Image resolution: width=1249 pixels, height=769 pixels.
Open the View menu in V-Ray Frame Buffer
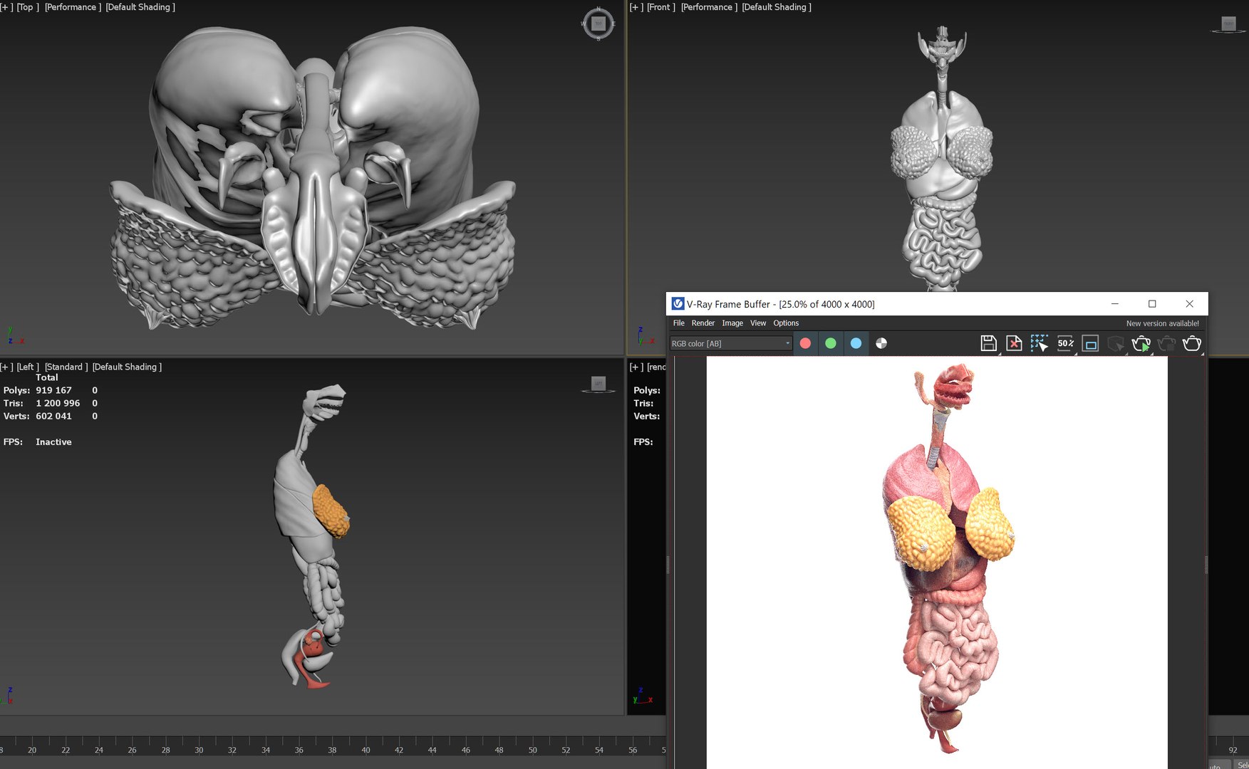758,323
